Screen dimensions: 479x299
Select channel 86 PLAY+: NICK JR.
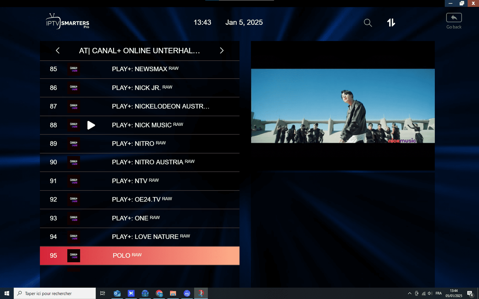pos(140,88)
